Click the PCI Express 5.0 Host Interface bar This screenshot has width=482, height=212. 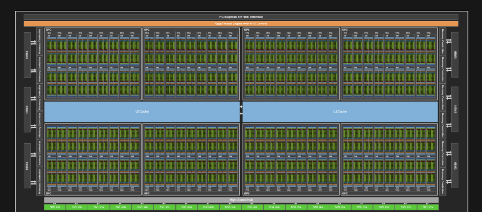point(241,17)
